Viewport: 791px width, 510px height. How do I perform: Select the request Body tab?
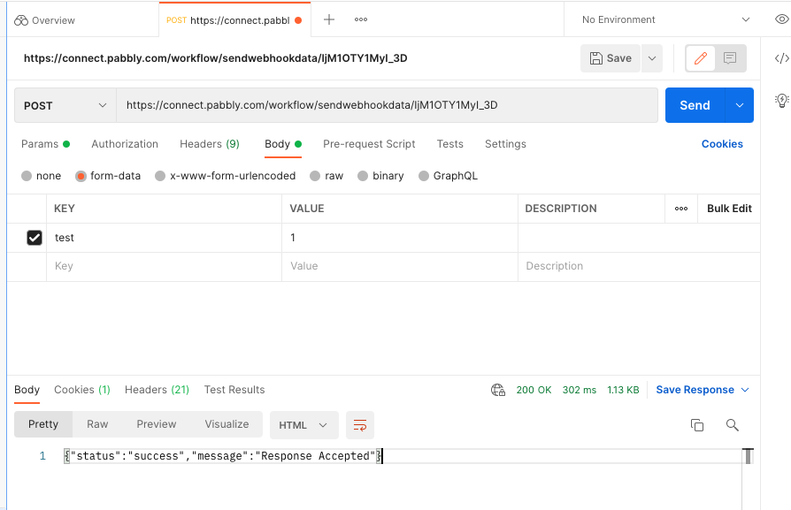coord(282,144)
